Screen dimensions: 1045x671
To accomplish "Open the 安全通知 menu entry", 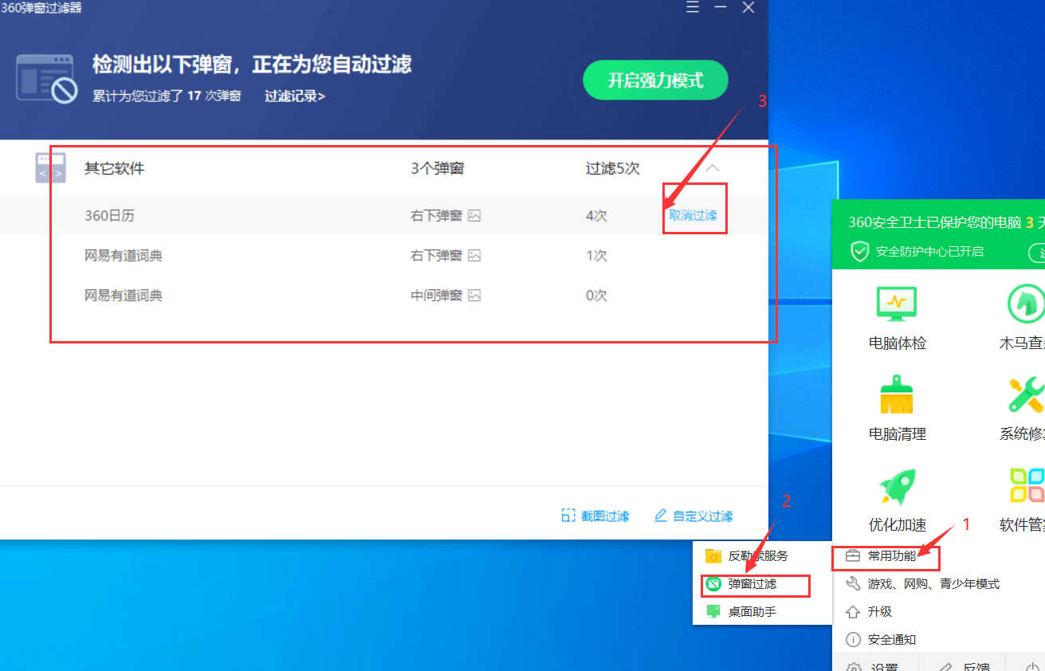I will (x=881, y=640).
